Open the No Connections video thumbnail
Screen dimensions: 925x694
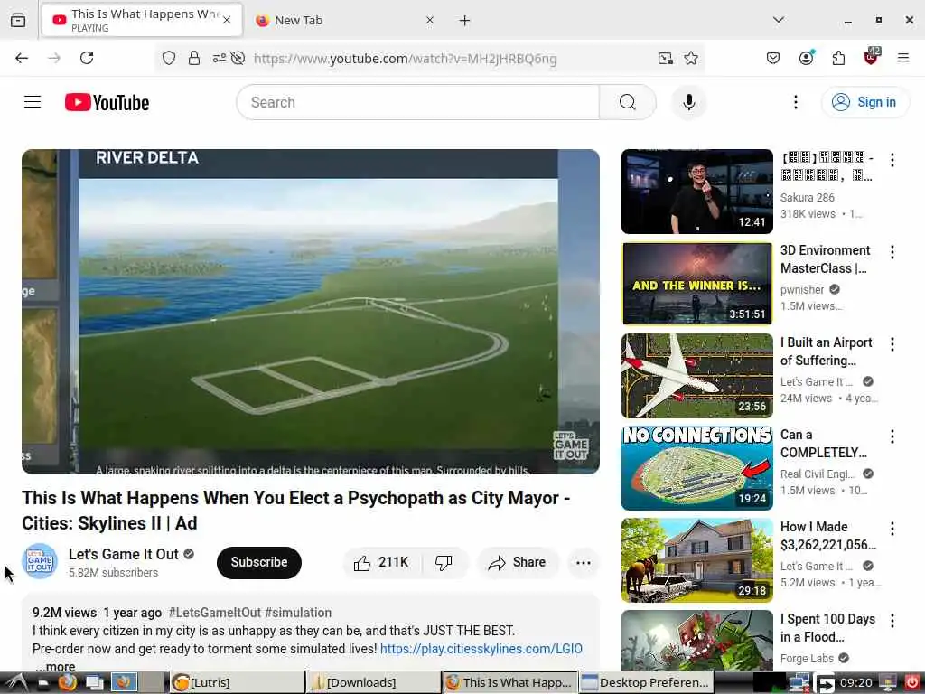click(696, 467)
